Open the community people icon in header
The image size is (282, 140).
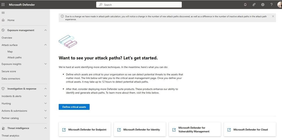click(254, 5)
